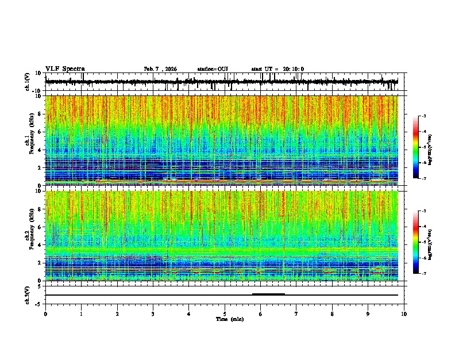This screenshot has width=455, height=352.
Task: Click the "start UT = 20:10:0" label
Action: (277, 69)
